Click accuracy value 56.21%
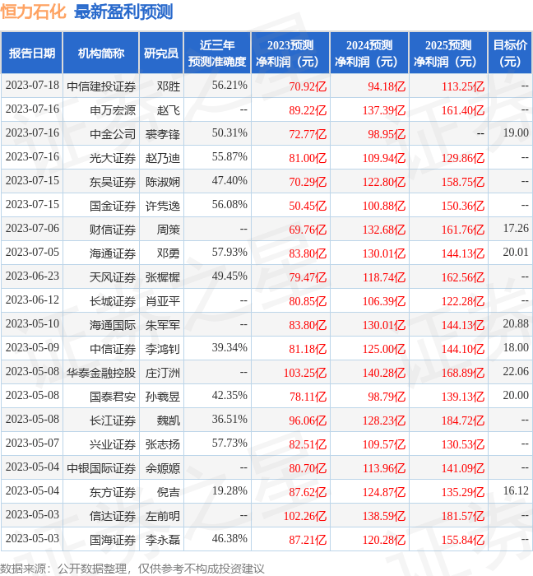 pos(229,86)
